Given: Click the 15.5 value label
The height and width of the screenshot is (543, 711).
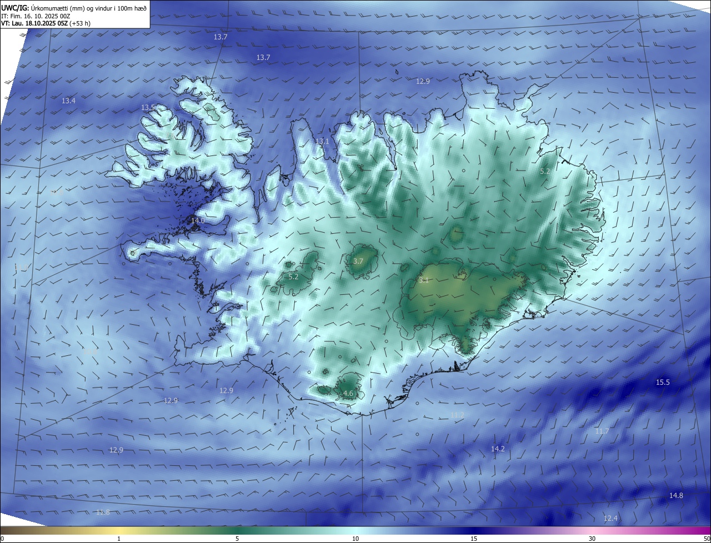Looking at the screenshot, I should coord(663,383).
